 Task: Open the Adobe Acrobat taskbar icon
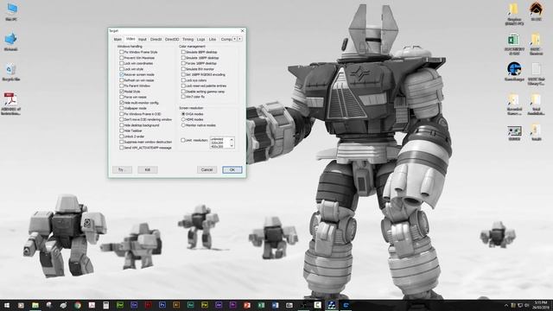pyautogui.click(x=92, y=305)
